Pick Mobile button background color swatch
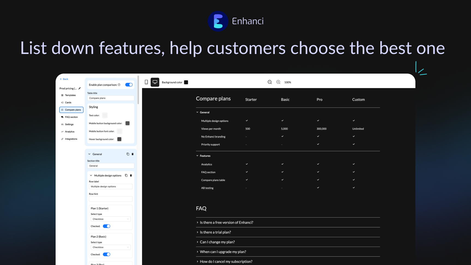 (127, 123)
